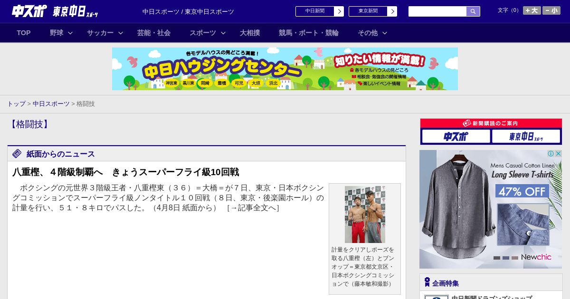Open the サッカー menu
Image resolution: width=570 pixels, height=299 pixels.
pos(100,33)
